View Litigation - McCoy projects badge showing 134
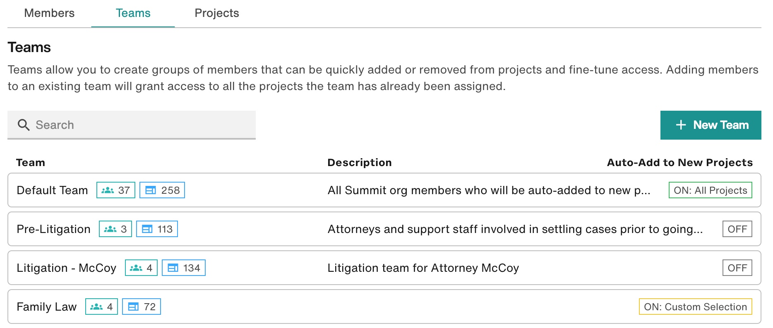The height and width of the screenshot is (328, 773). (x=184, y=268)
